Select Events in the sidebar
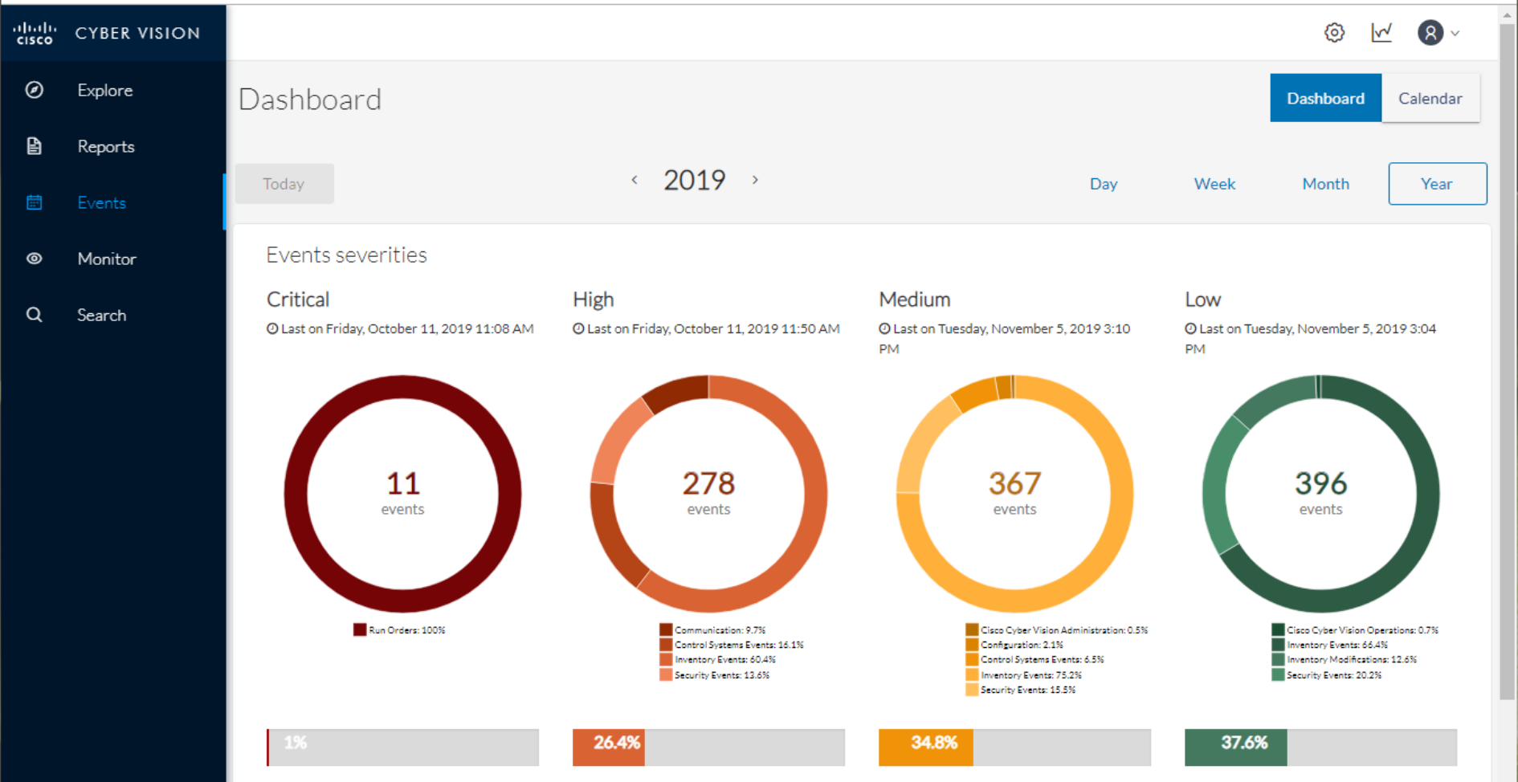Screen dimensions: 1518x782 click(x=102, y=202)
